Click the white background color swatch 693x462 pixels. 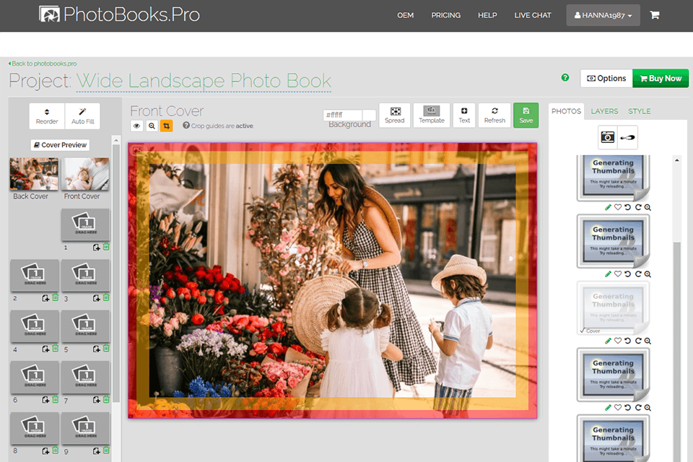[x=369, y=115]
